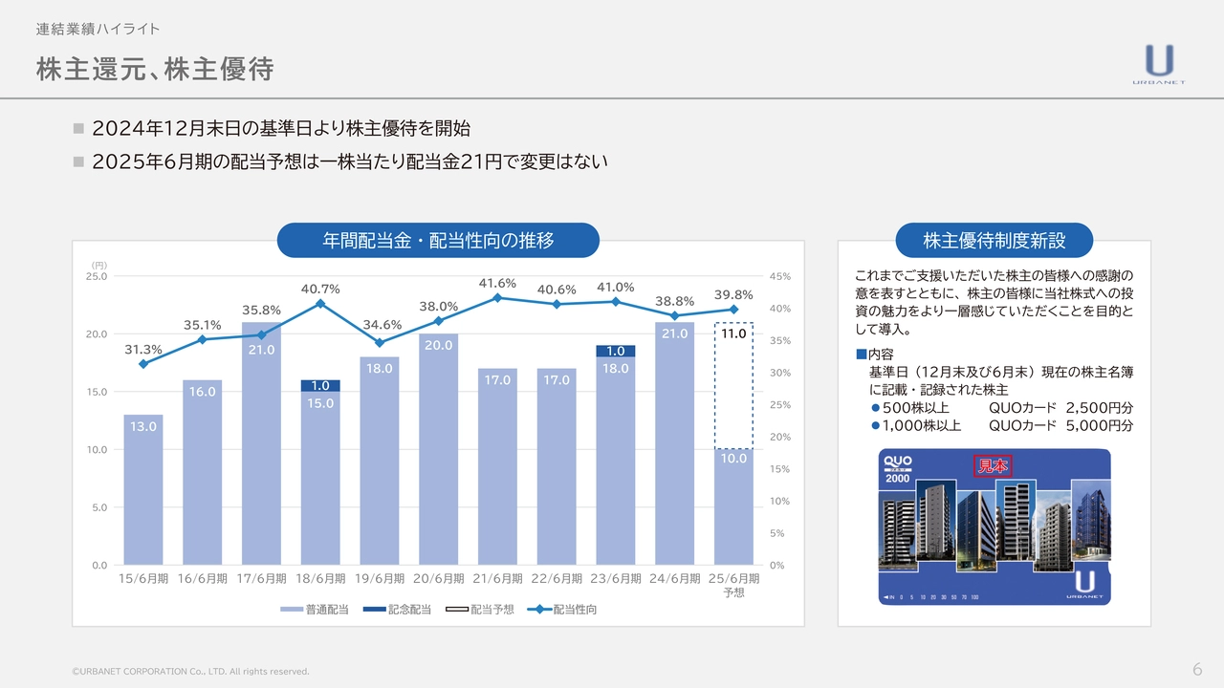1224x688 pixels.
Task: Click the 35.8% payout ratio data label
Action: (261, 310)
